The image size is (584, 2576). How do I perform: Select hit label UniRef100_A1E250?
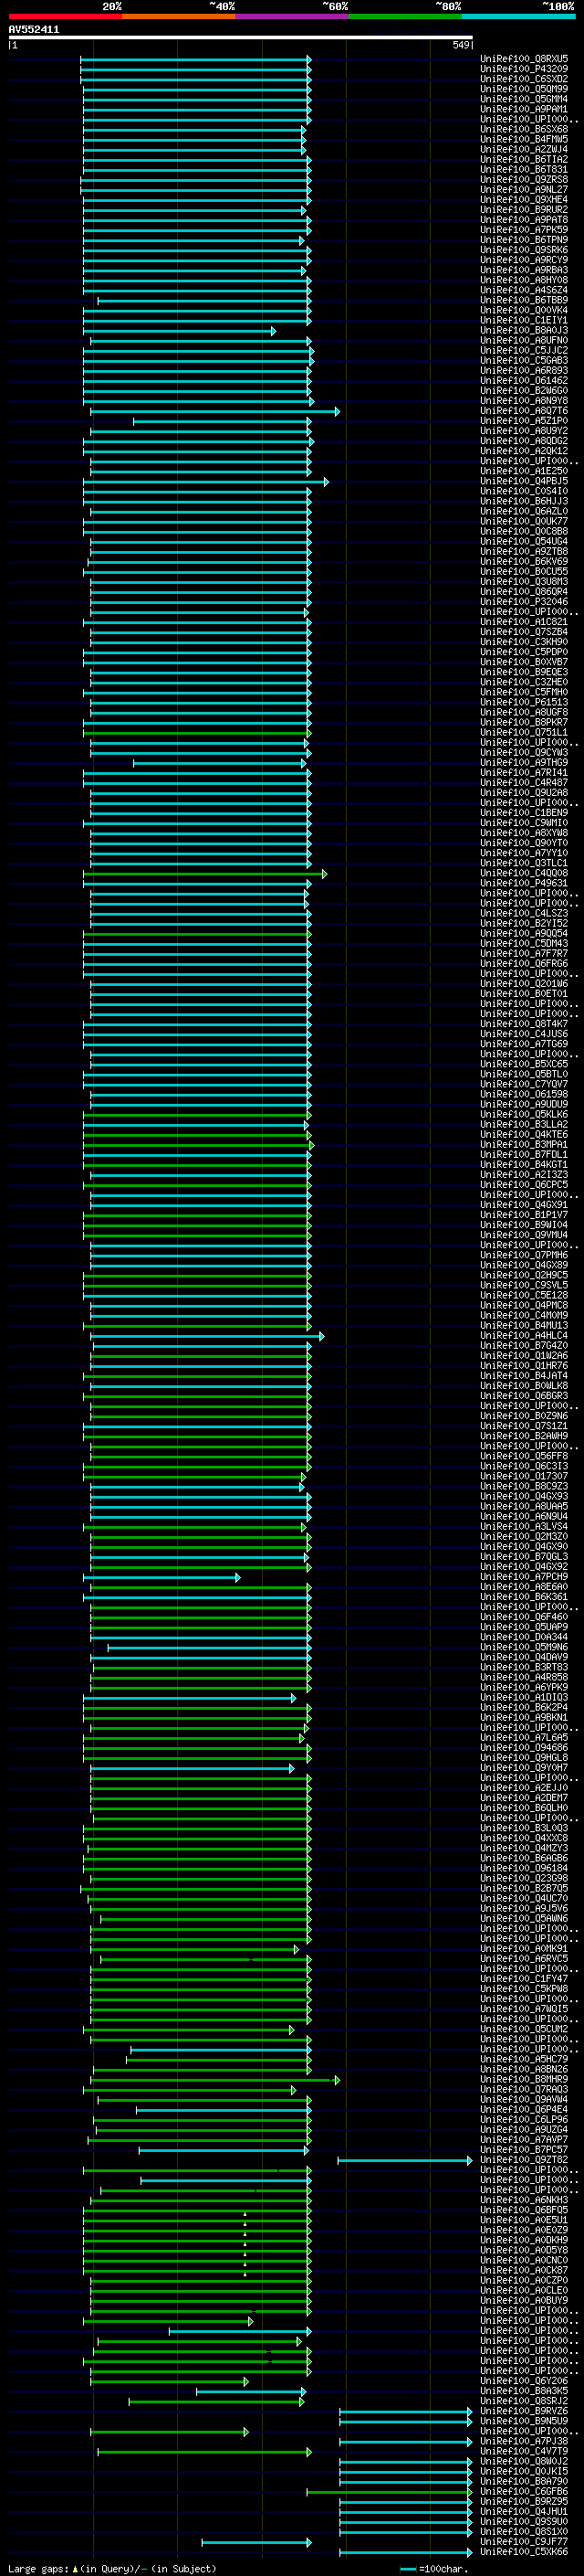[524, 471]
